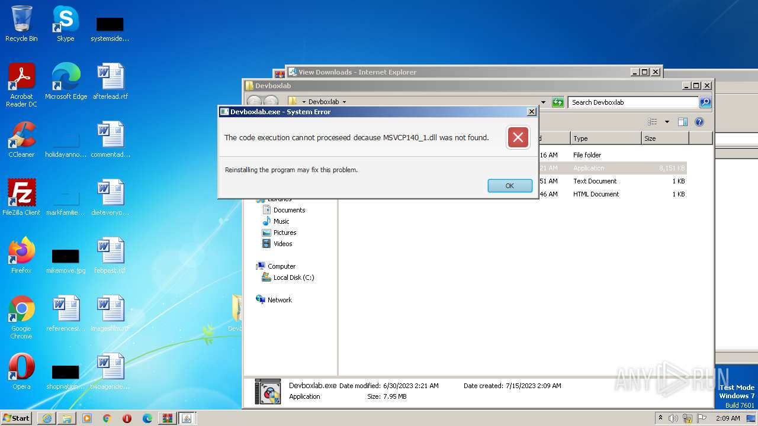Screen dimensions: 758x426
Task: Click the Devboxlab.exe icon in the details pane
Action: click(268, 392)
